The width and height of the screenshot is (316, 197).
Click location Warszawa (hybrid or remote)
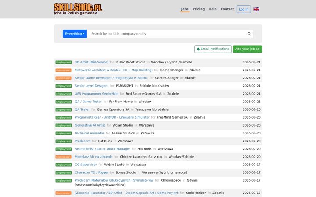pos(164,172)
